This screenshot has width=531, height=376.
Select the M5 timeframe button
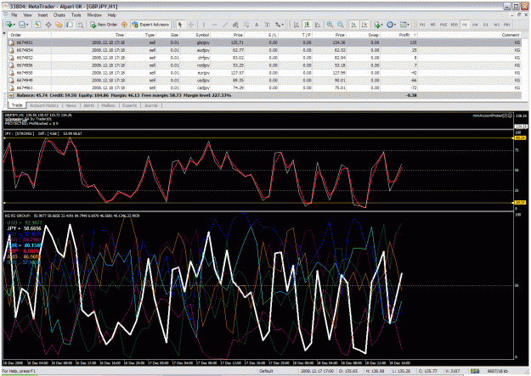point(432,25)
